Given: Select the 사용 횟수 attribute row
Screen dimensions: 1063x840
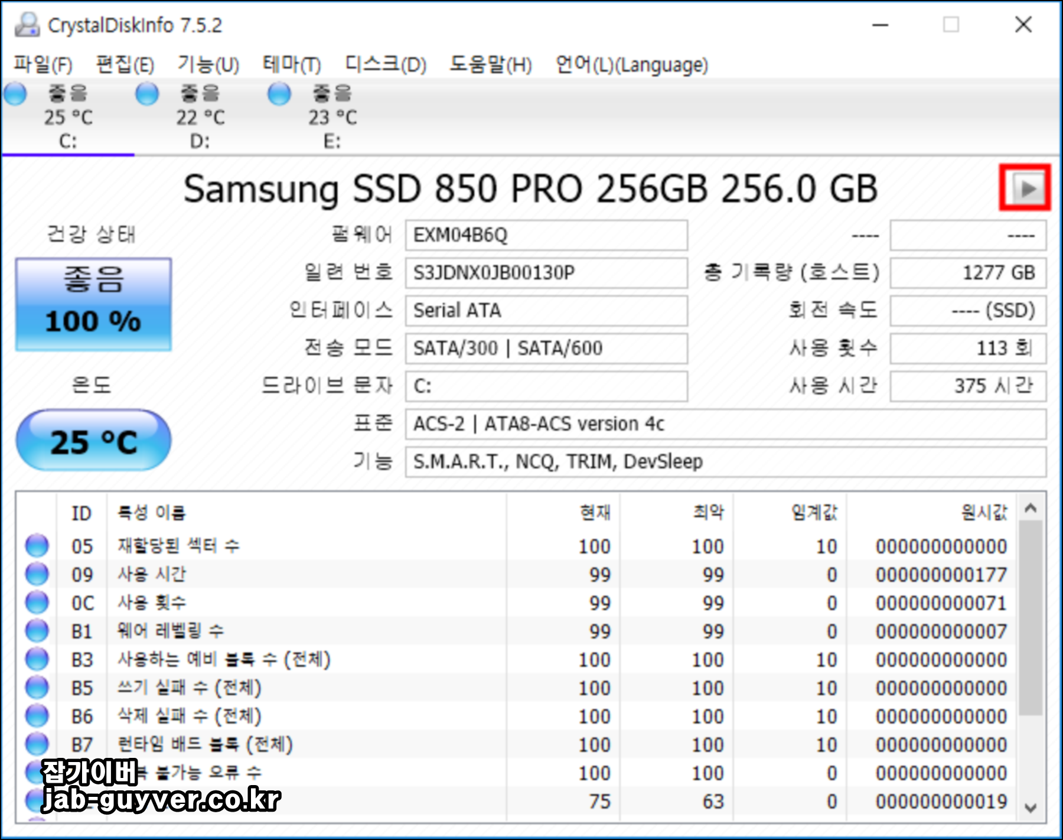Looking at the screenshot, I should pyautogui.click(x=517, y=603).
